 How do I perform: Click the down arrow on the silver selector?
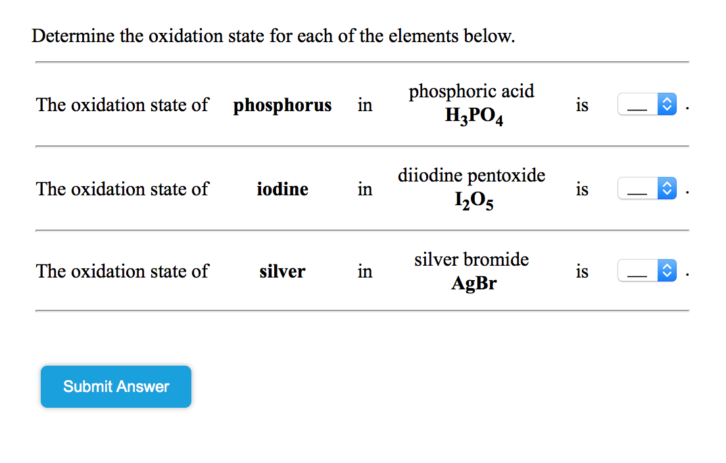pos(666,274)
